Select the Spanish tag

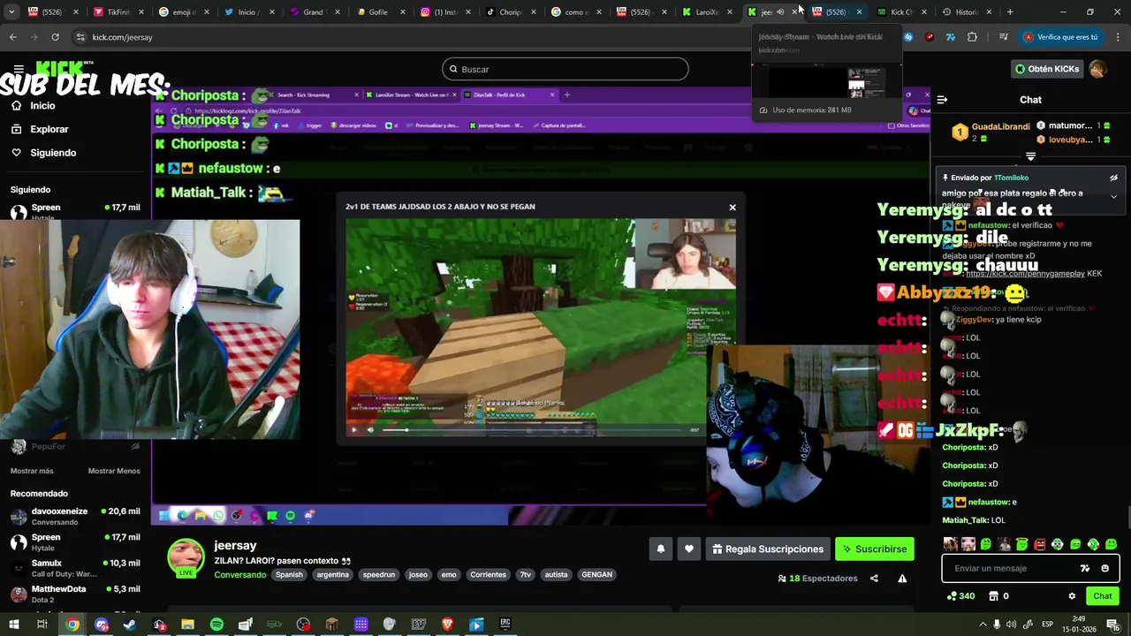click(289, 574)
